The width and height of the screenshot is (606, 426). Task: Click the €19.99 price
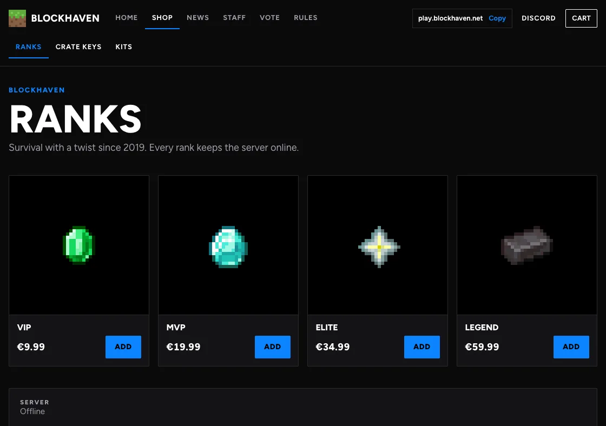183,347
